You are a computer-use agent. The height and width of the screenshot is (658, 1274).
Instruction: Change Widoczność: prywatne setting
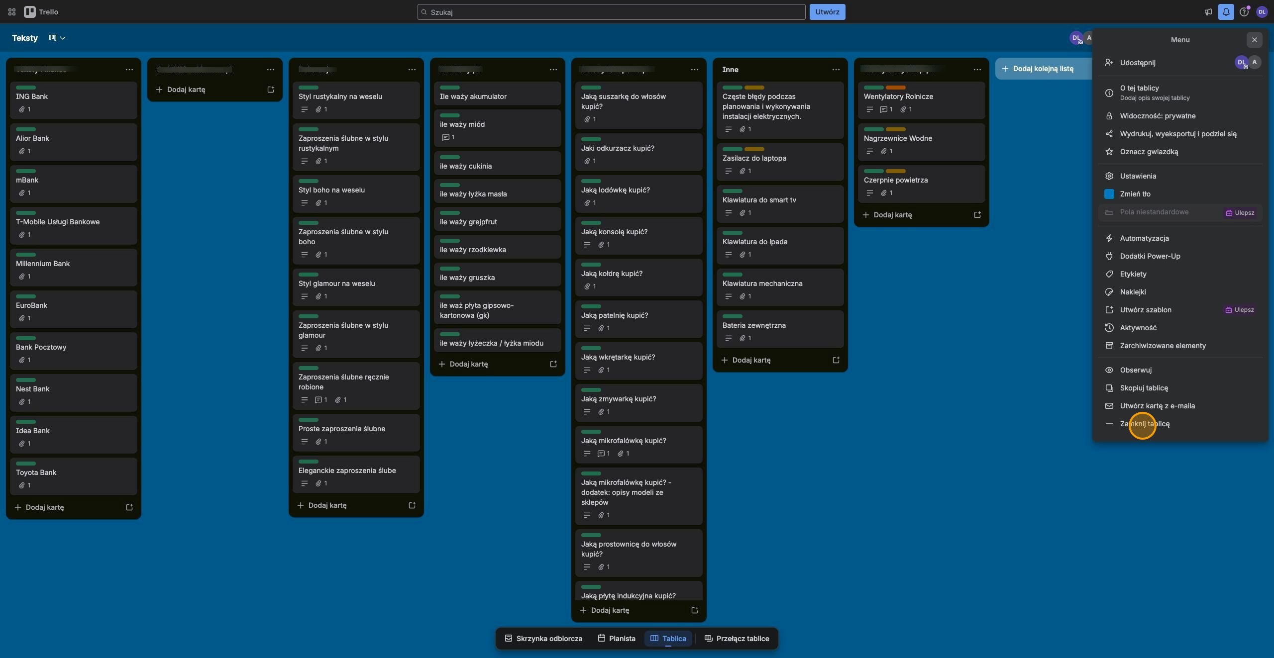[x=1180, y=116]
